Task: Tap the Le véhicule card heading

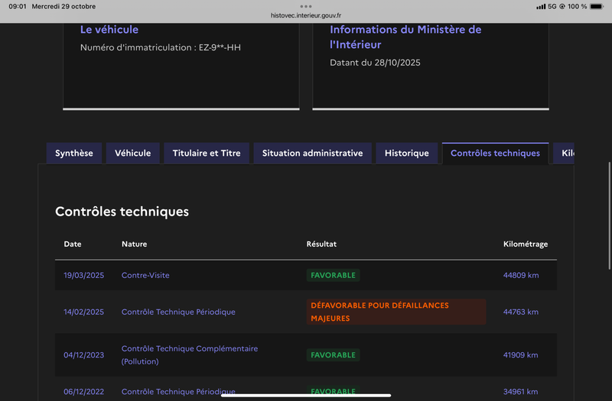Action: pos(109,30)
